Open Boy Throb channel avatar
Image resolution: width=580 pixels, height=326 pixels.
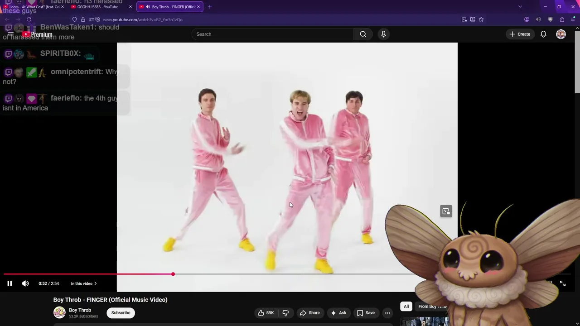tap(59, 313)
